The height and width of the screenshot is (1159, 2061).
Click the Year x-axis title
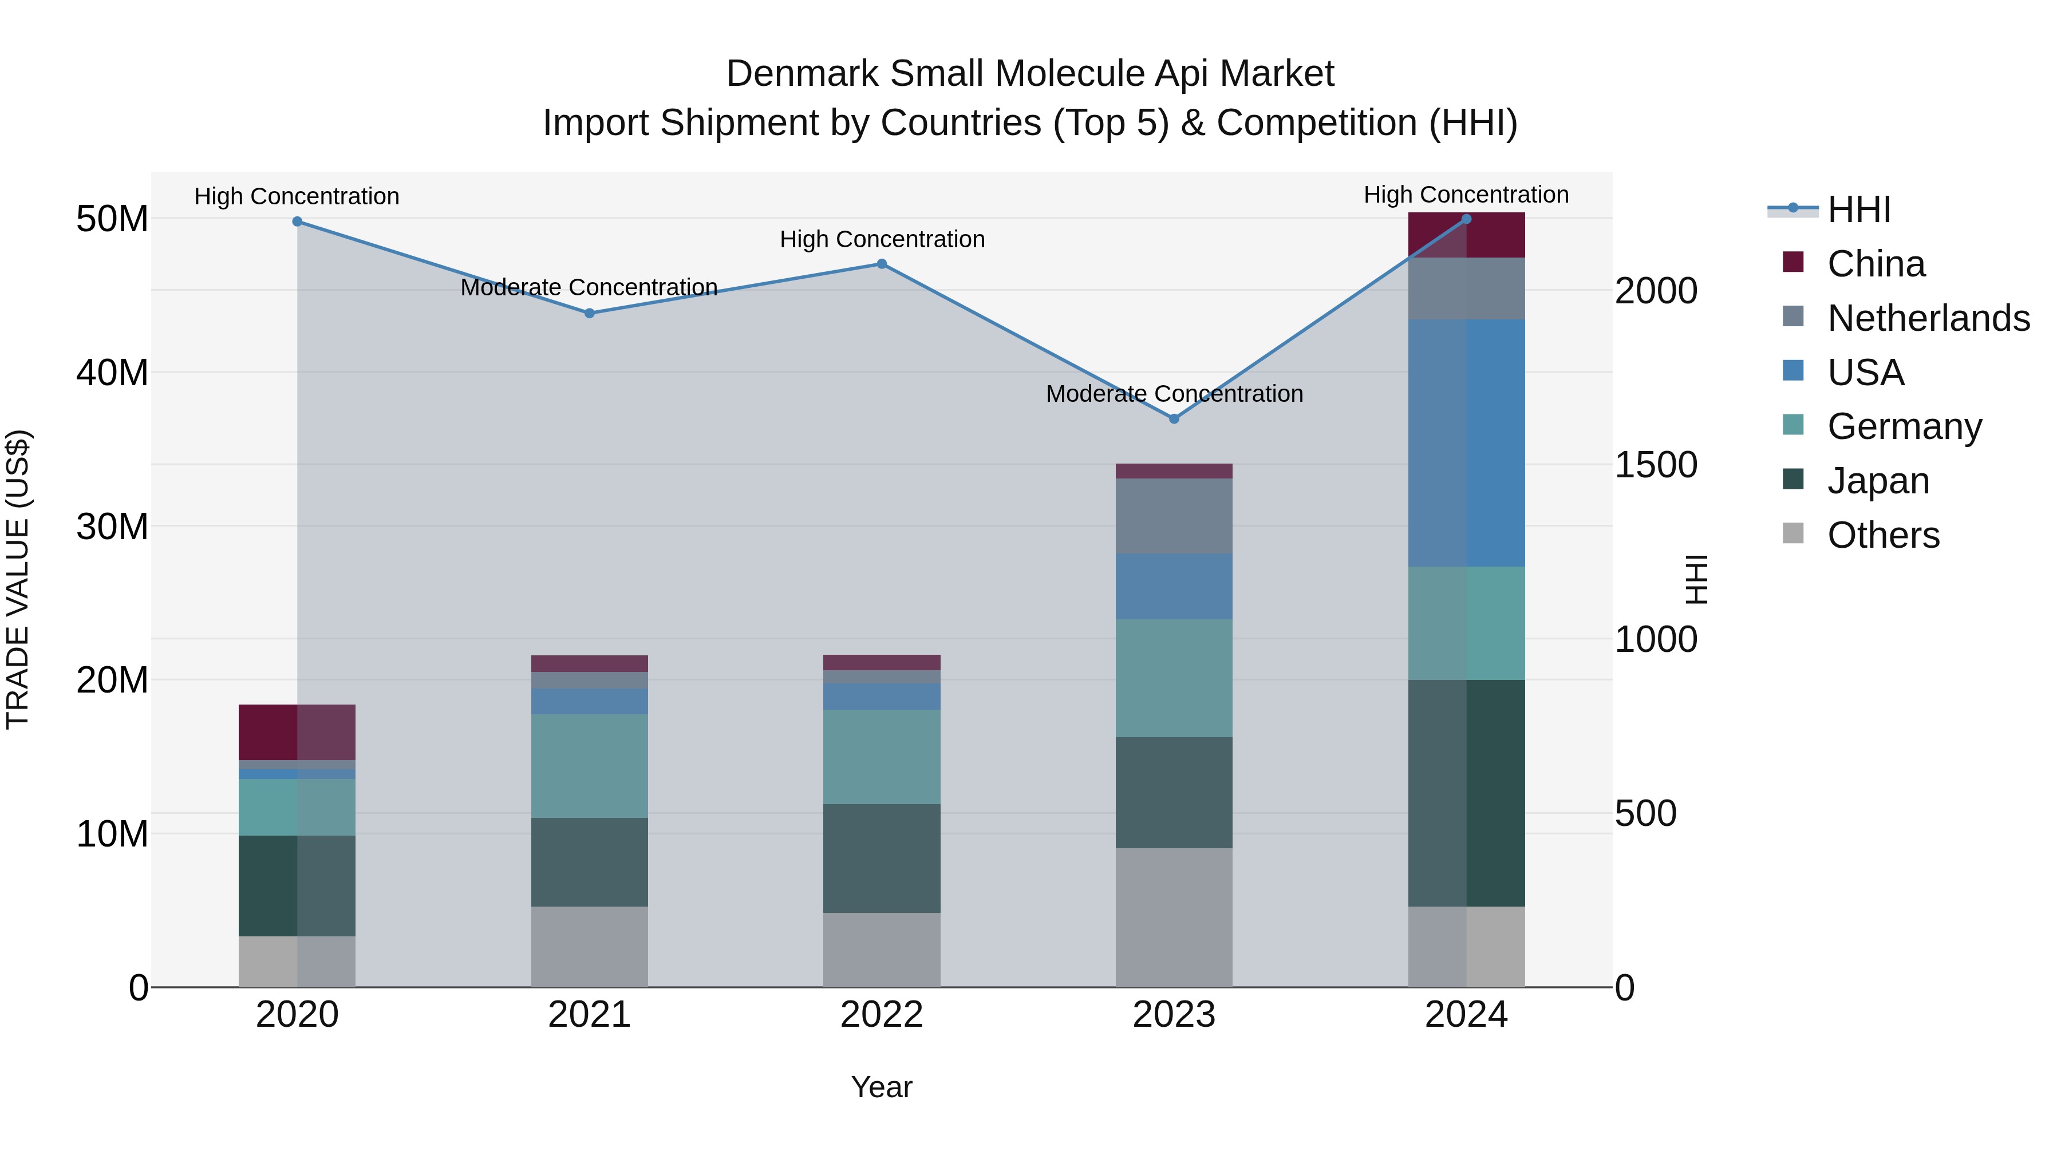point(882,1088)
